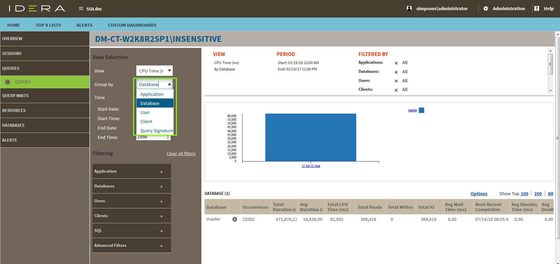Click the user profile icon
560x264 pixels.
click(409, 8)
